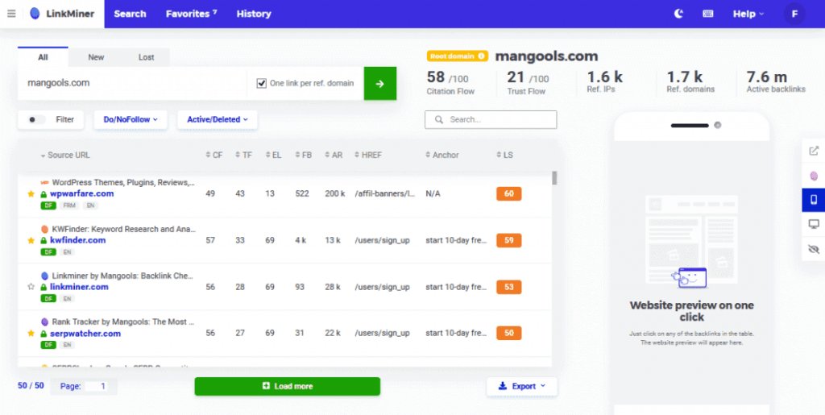Open the Active/Deleted dropdown
This screenshot has height=415, width=825.
pos(217,119)
